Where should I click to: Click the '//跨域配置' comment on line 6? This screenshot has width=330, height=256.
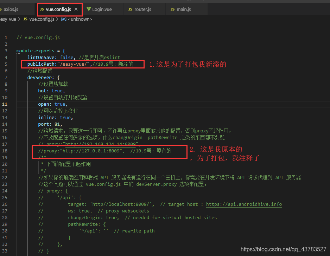click(x=40, y=71)
